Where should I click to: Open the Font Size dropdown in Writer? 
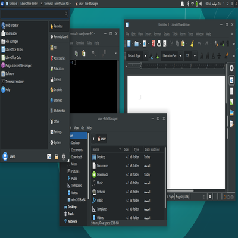pyautogui.click(x=195, y=56)
